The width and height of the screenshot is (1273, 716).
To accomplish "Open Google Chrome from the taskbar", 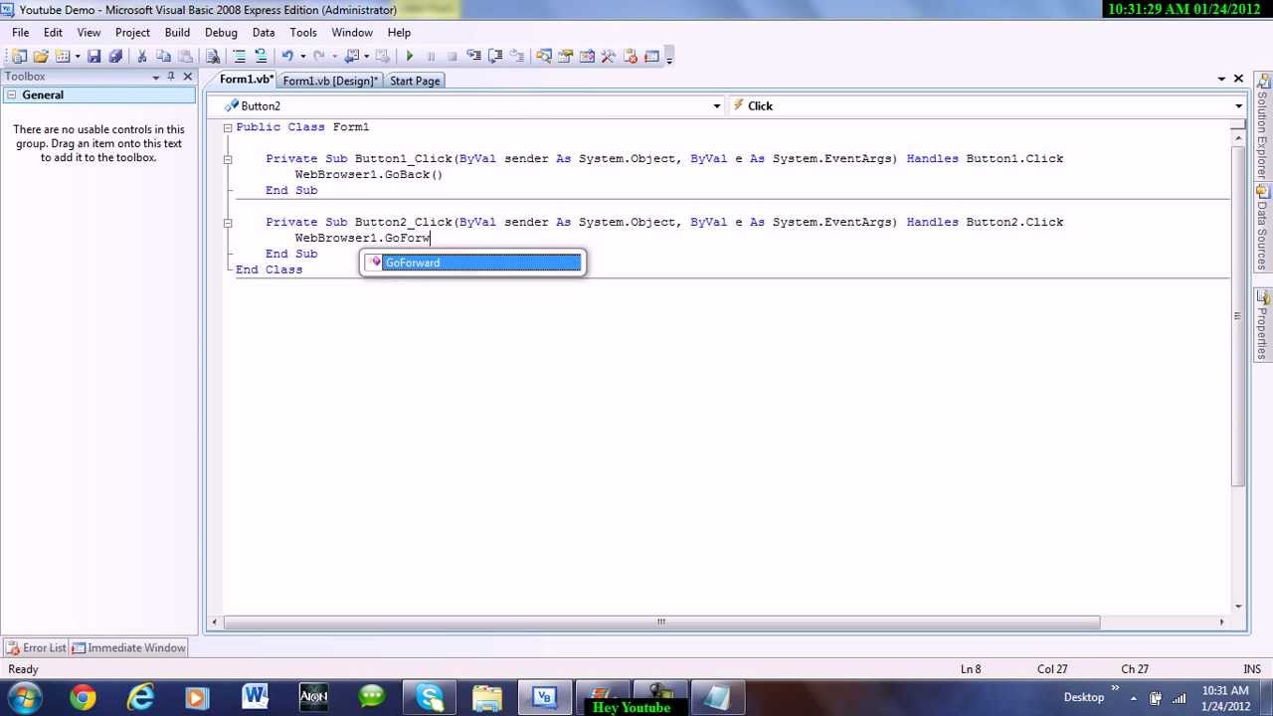I will [83, 697].
